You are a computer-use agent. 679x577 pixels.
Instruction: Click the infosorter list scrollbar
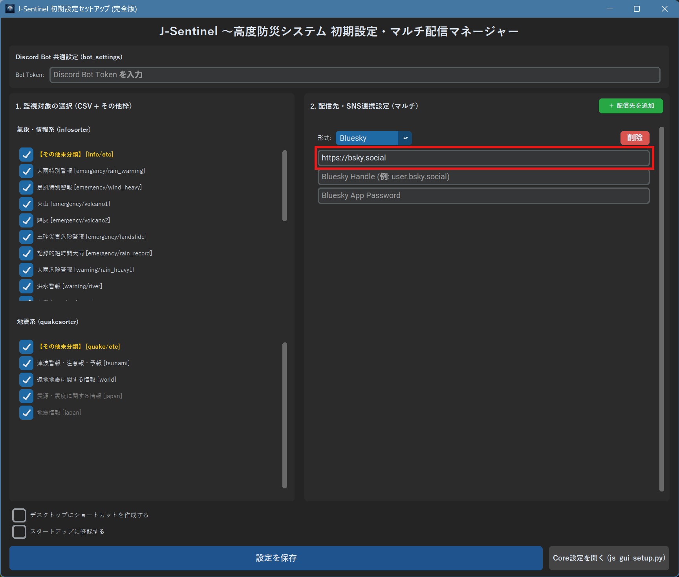[285, 186]
